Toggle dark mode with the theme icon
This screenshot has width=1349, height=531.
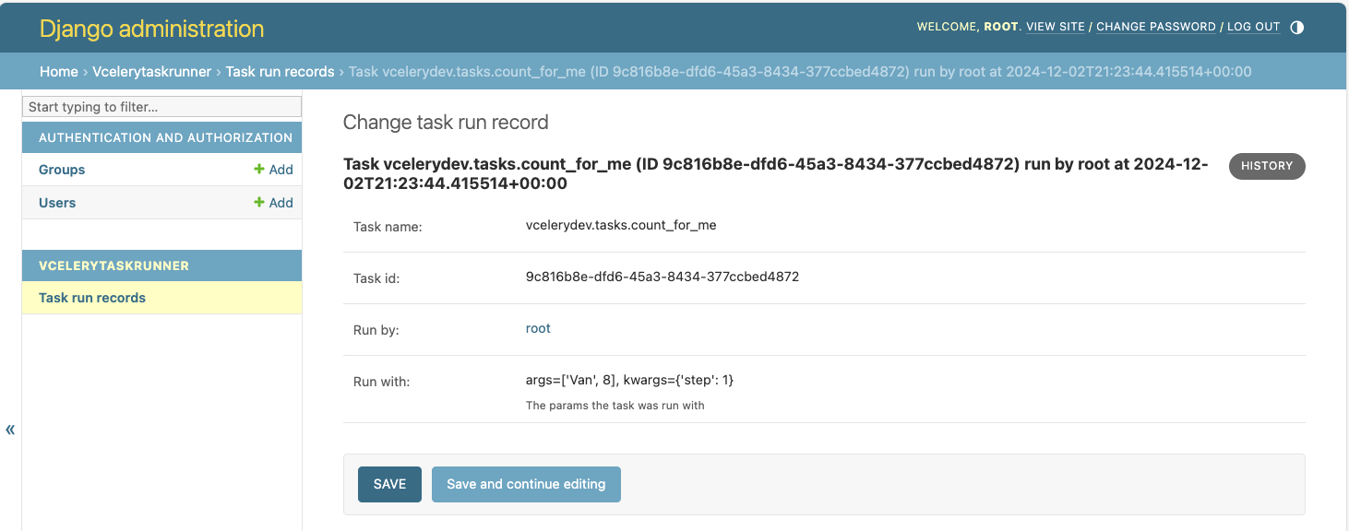click(1296, 27)
